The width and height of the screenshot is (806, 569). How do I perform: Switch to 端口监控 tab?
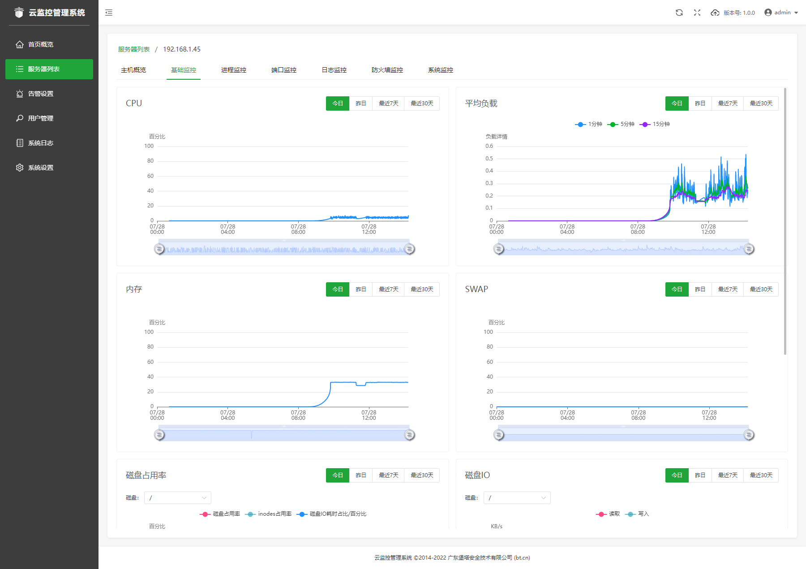click(x=284, y=70)
